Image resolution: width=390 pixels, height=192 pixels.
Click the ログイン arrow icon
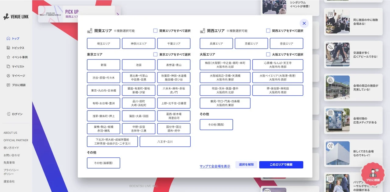9,114
